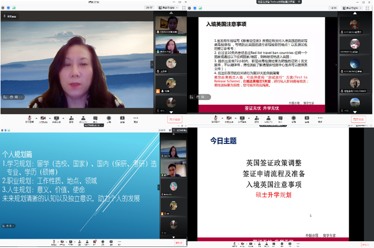Open the More options in top-left meeting toolbar
The width and height of the screenshot is (374, 248).
[136, 118]
